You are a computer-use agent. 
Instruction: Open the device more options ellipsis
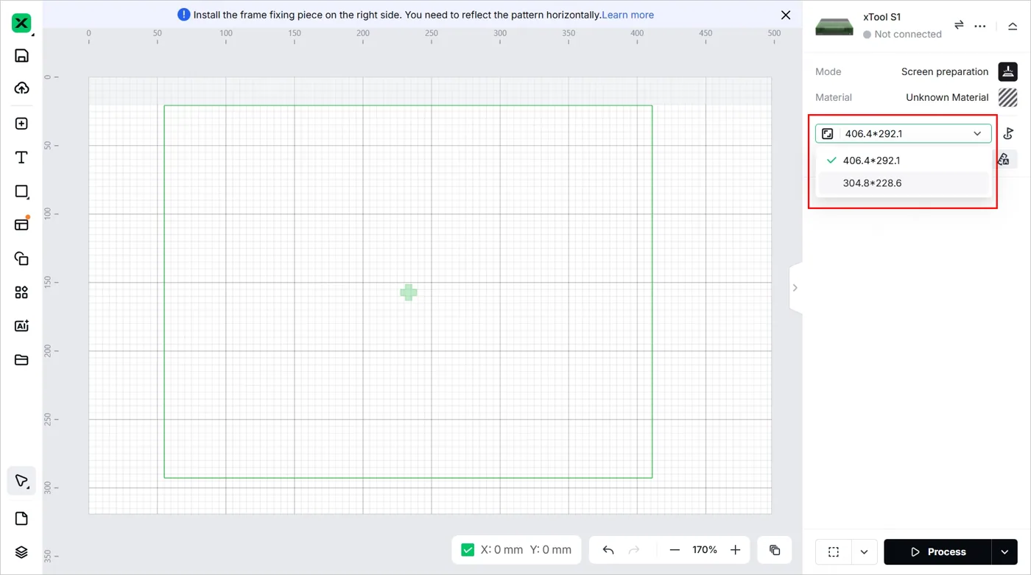(x=980, y=26)
